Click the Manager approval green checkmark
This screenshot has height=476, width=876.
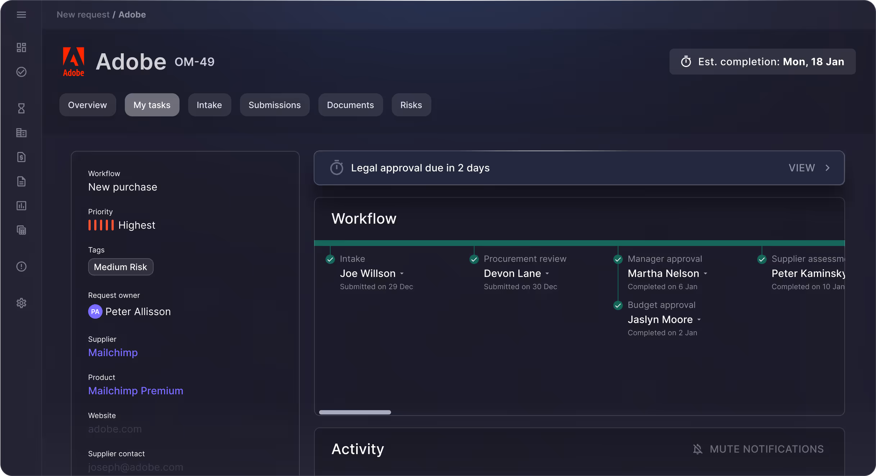(618, 259)
